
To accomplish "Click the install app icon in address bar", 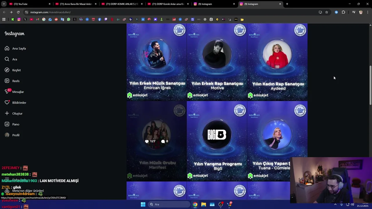I will click(x=320, y=12).
